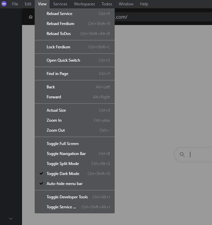Open the Window menu
This screenshot has height=225, width=212.
point(126,4)
